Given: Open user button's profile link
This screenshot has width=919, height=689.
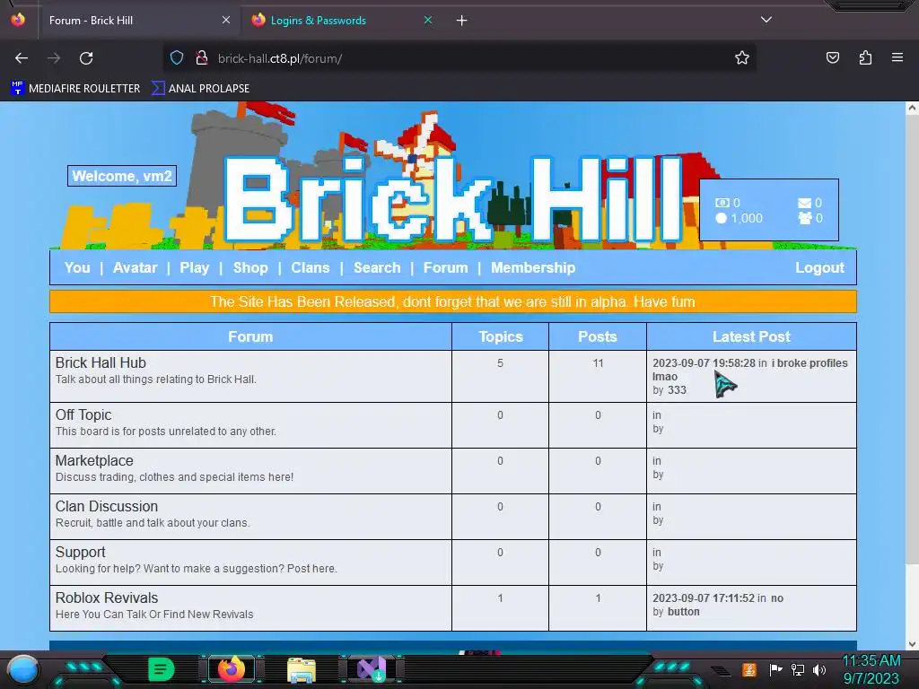Looking at the screenshot, I should click(683, 612).
